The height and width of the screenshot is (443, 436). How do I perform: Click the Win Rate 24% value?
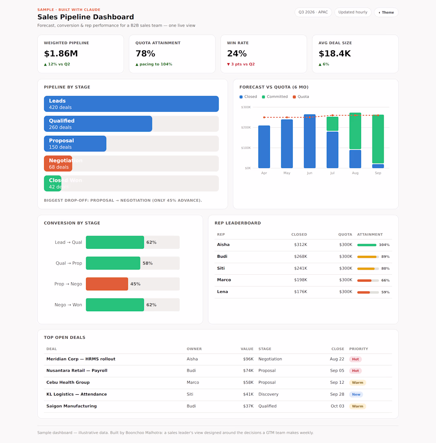tap(237, 54)
